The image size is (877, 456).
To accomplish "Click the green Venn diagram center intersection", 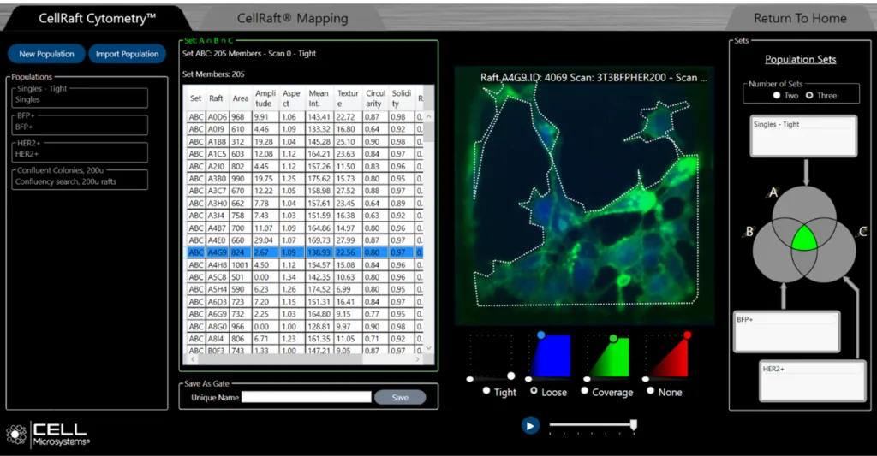I will click(804, 240).
